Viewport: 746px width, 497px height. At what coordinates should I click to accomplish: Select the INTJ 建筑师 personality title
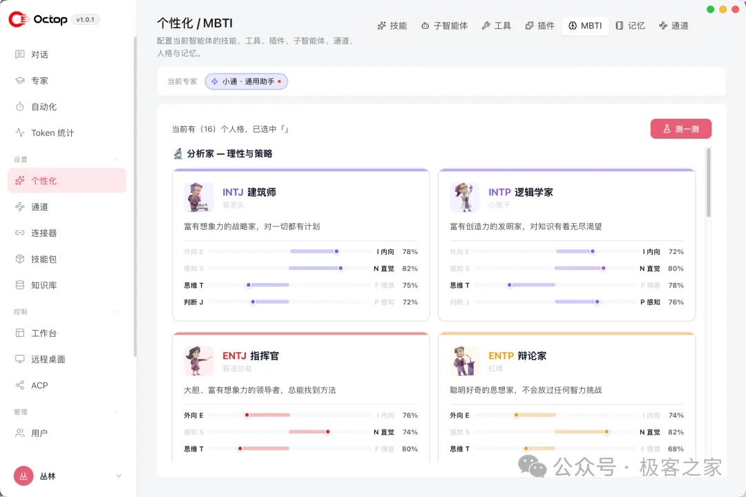click(x=249, y=192)
